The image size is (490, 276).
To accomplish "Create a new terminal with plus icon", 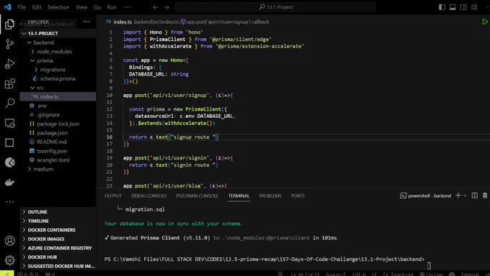I will (x=458, y=195).
